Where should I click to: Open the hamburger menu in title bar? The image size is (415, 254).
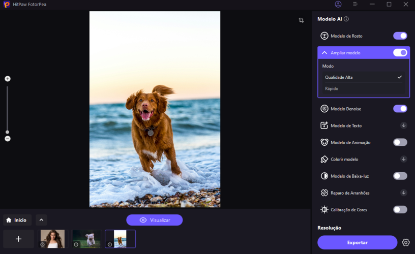pyautogui.click(x=355, y=4)
